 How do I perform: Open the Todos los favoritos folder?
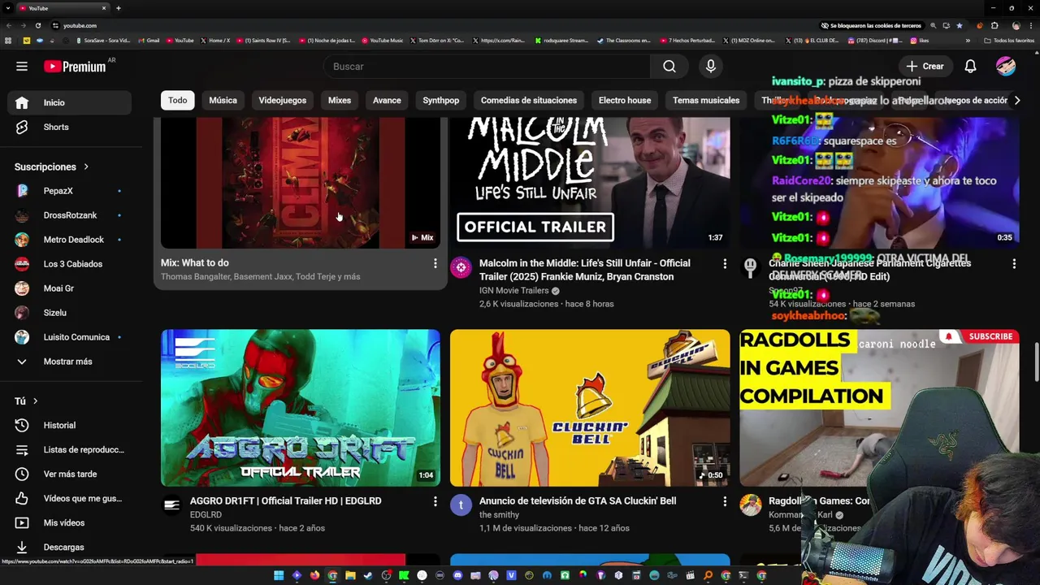1010,40
